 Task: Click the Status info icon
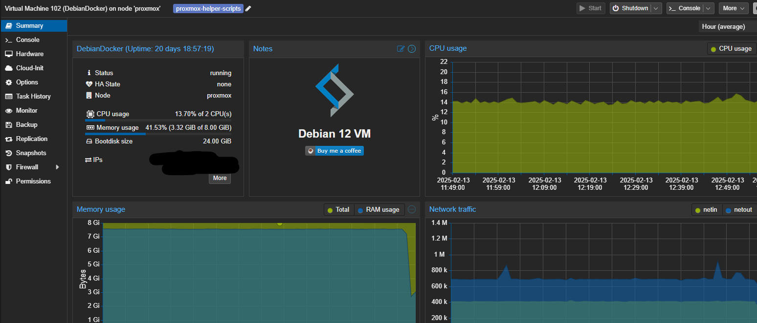click(x=89, y=73)
